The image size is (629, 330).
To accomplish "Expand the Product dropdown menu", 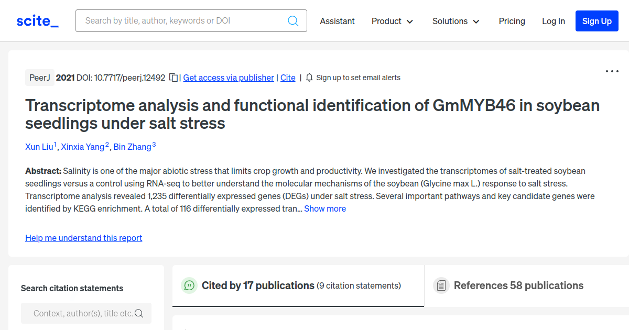I will (x=392, y=21).
